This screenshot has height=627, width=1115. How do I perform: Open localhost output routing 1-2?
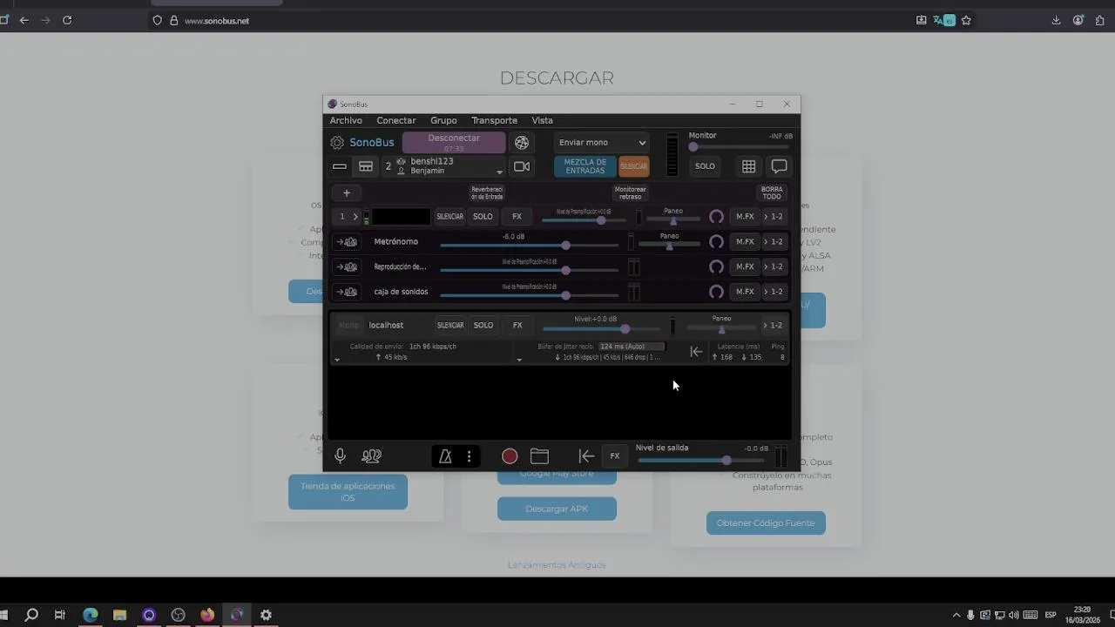pos(773,326)
